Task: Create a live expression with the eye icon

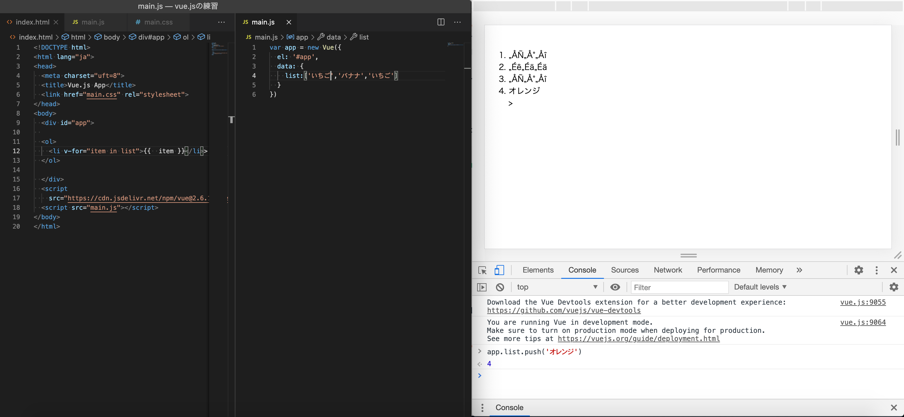Action: (x=615, y=287)
